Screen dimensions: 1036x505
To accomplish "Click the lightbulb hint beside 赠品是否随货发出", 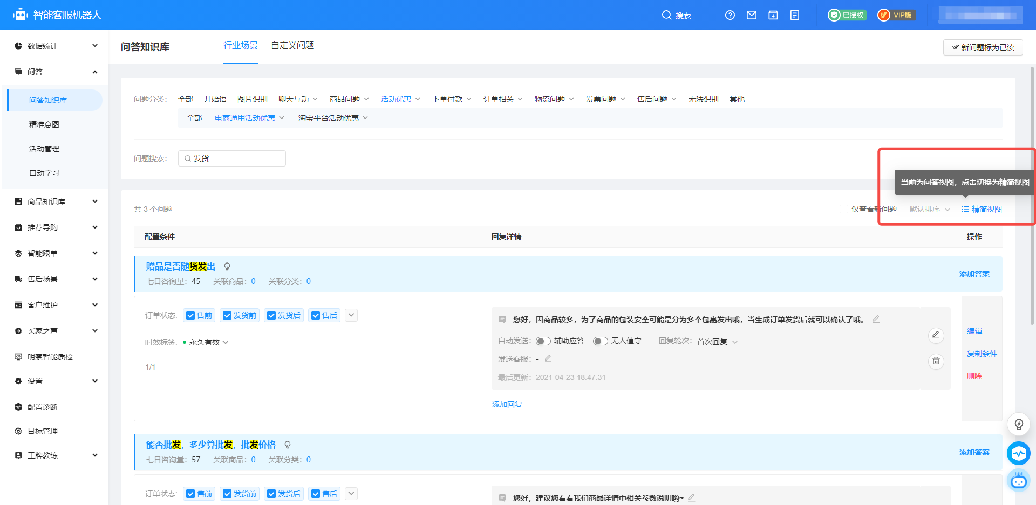I will click(x=227, y=266).
